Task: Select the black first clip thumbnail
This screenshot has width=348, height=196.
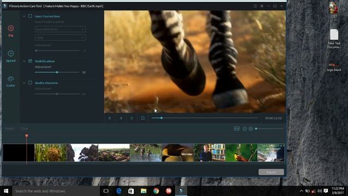Action: pyautogui.click(x=18, y=152)
